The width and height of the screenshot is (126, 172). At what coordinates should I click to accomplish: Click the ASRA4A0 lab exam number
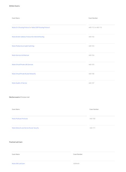coord(76,163)
